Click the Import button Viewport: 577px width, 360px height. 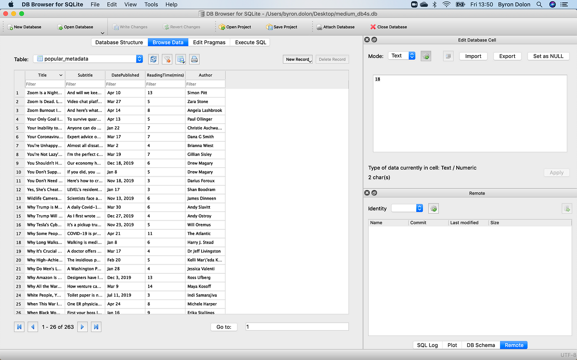point(473,56)
